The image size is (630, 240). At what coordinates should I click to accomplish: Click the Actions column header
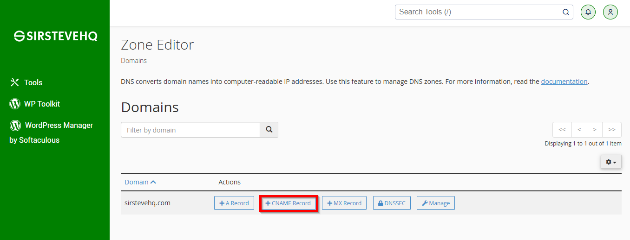(x=230, y=182)
